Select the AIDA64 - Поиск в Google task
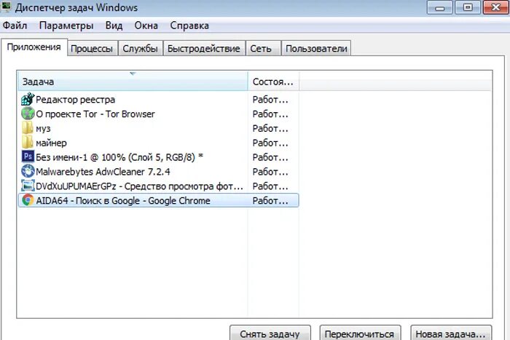510x340 pixels. point(158,200)
